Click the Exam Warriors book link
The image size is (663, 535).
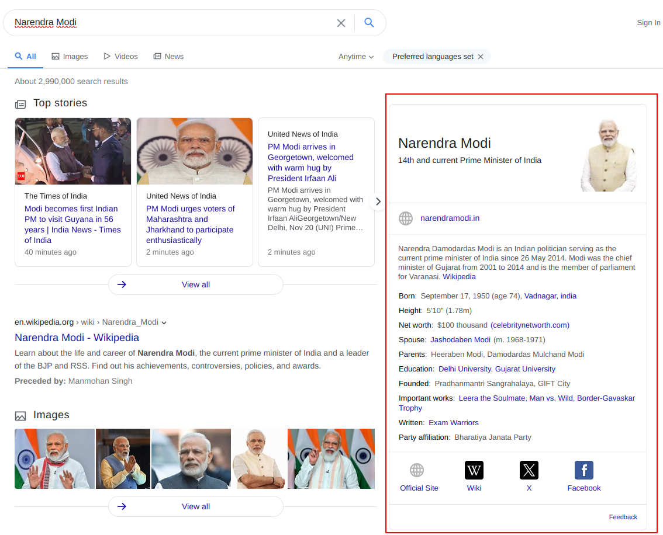tap(454, 423)
